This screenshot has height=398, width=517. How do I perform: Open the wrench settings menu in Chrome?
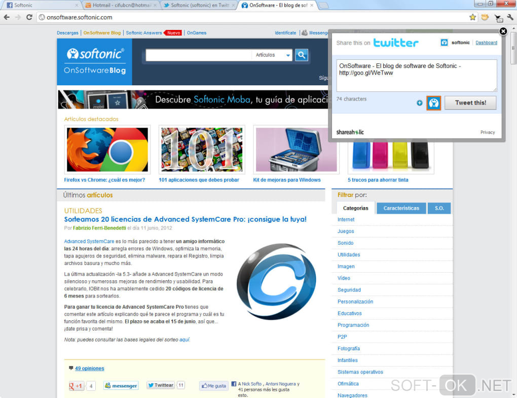(x=510, y=17)
